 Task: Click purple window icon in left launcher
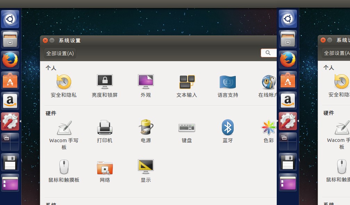pos(10,183)
